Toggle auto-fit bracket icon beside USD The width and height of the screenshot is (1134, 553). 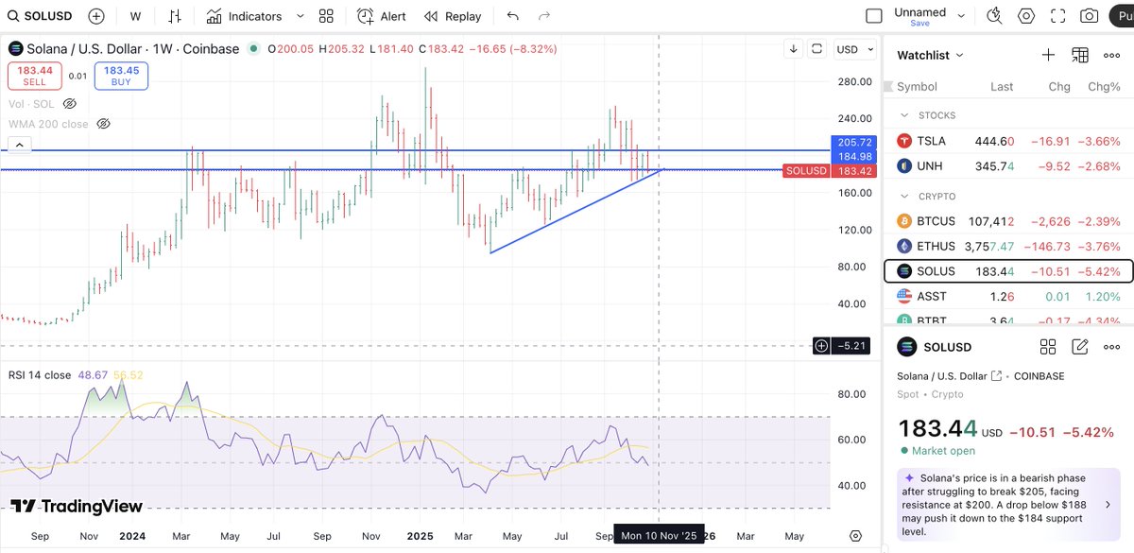click(816, 49)
